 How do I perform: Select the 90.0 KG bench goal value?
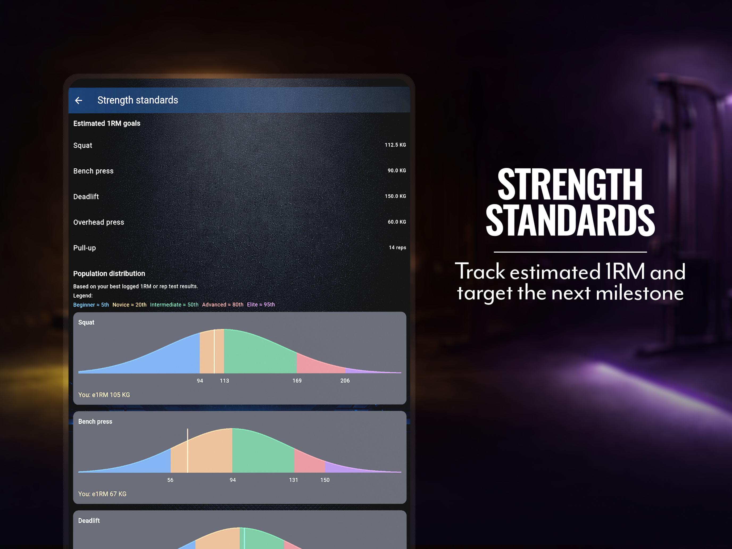[x=397, y=170]
